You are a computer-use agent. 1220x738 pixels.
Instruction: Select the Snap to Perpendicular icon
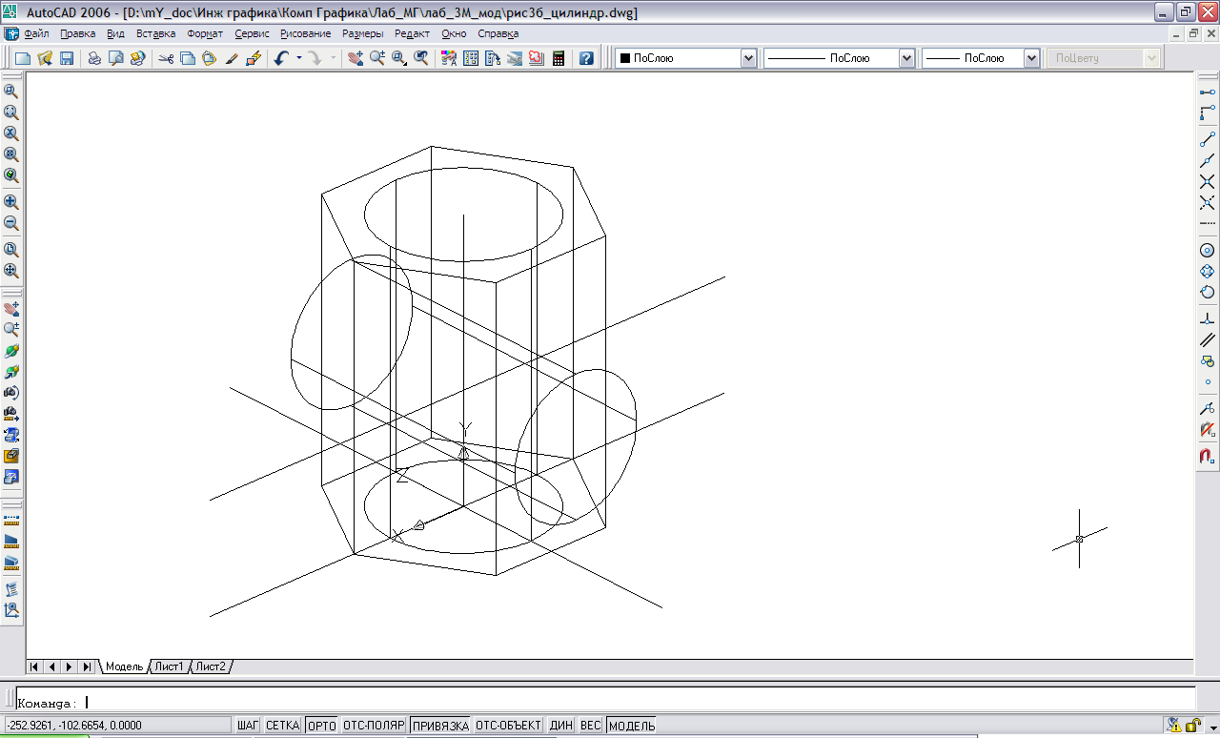[x=1207, y=318]
